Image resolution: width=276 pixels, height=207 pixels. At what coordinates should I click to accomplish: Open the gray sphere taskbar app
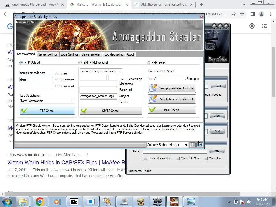[x=124, y=202]
